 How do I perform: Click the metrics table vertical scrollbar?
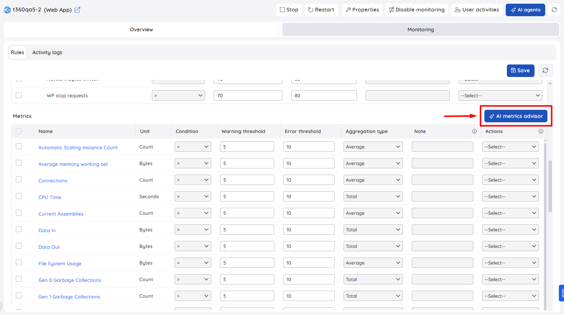pyautogui.click(x=550, y=186)
